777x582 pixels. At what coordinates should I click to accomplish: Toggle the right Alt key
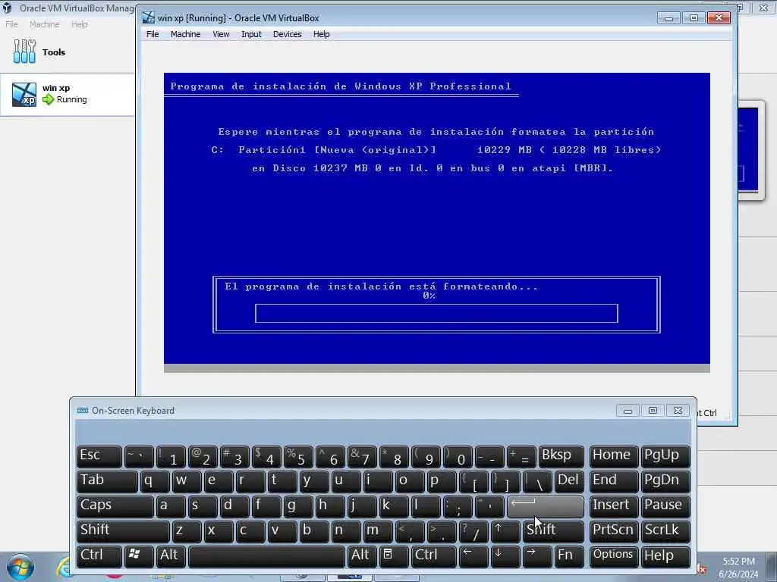(362, 555)
